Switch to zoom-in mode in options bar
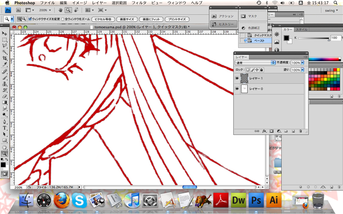343x214 pixels. click(19, 19)
